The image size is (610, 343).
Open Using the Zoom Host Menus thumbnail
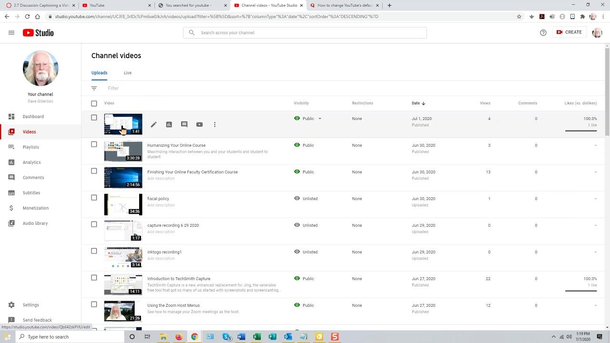point(123,311)
